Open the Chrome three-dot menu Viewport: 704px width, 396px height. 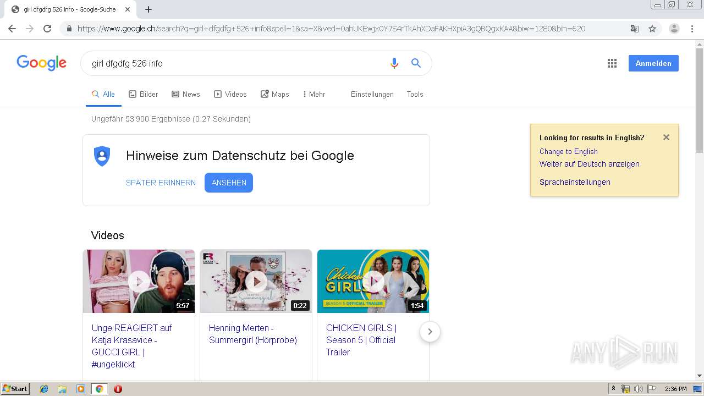click(x=692, y=29)
